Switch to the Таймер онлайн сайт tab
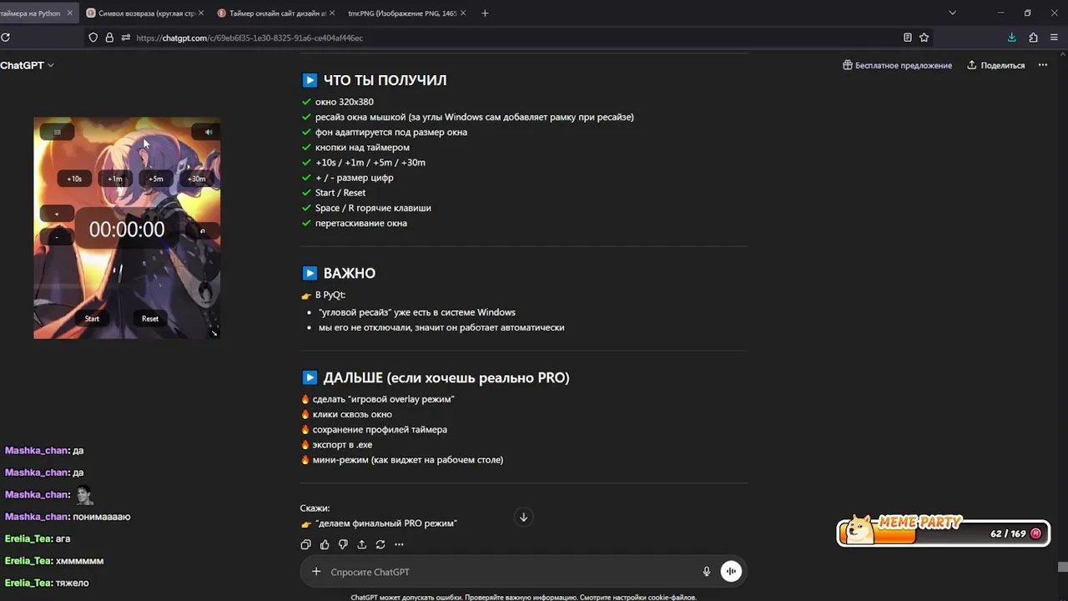 [276, 13]
